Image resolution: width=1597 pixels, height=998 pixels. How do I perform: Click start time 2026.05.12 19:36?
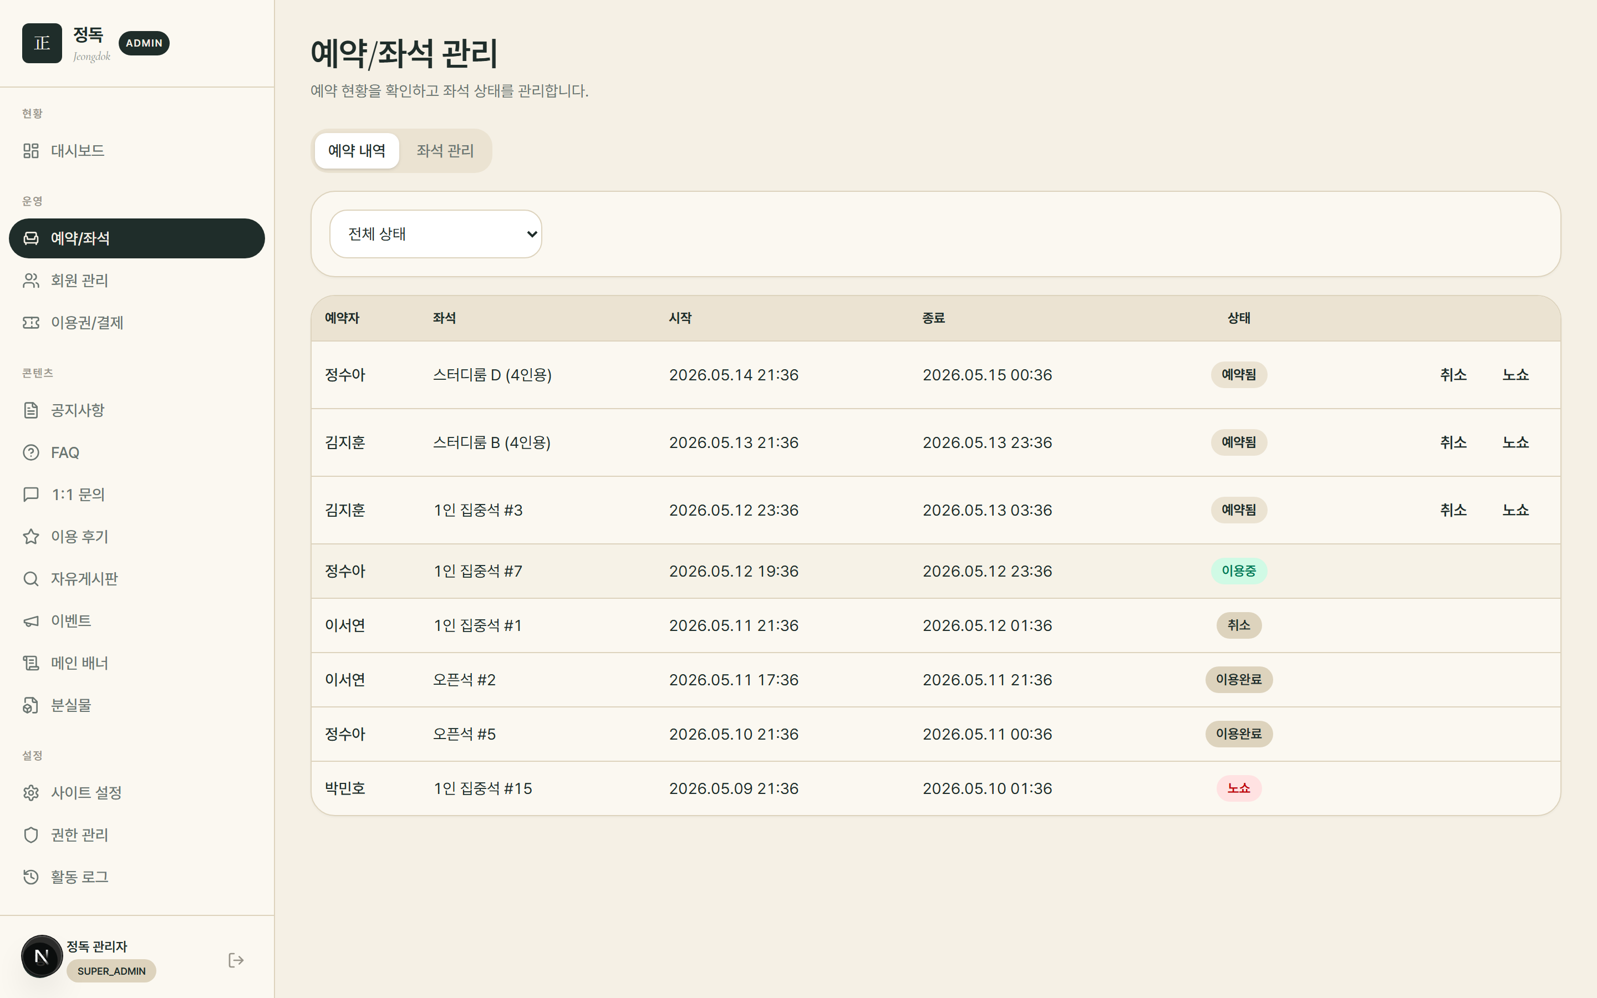[734, 571]
